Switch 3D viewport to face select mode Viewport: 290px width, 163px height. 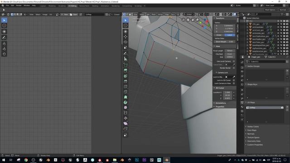point(130,14)
